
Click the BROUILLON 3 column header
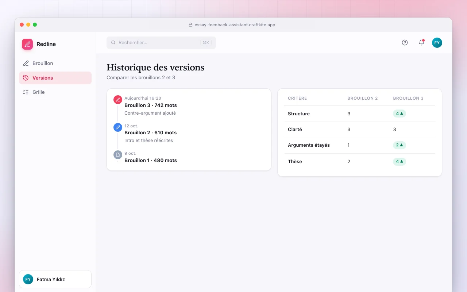click(408, 98)
